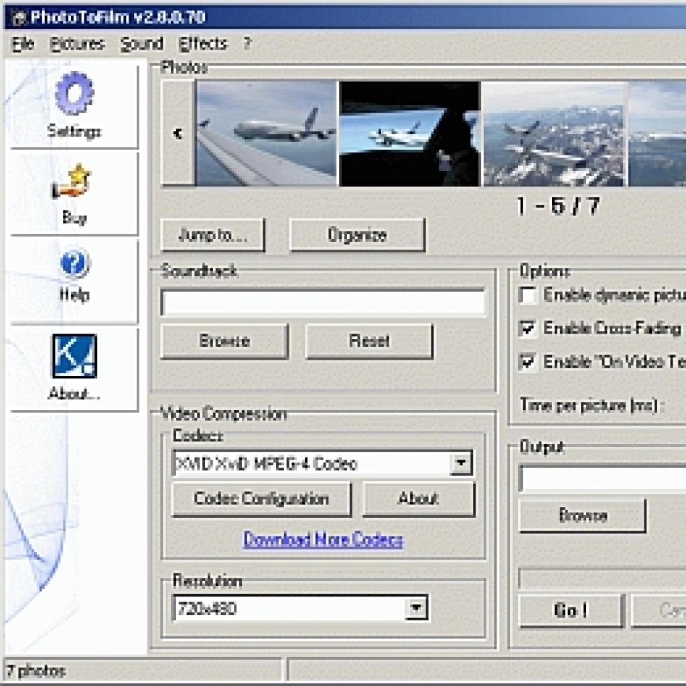Start conversion with the Go ! button

tap(571, 610)
